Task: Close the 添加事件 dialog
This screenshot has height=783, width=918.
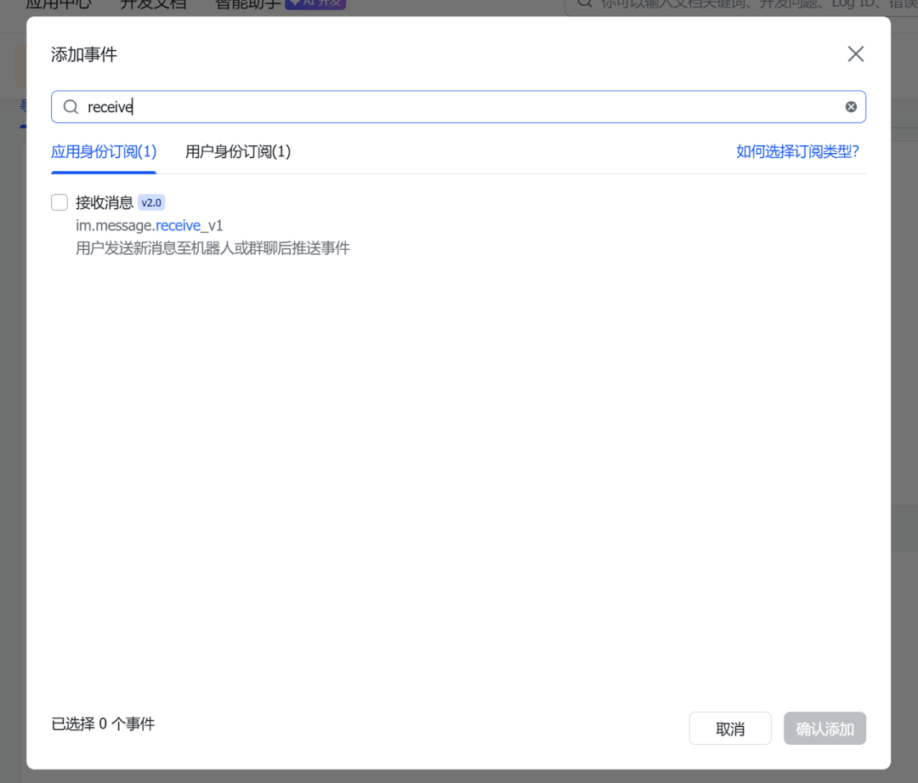Action: click(x=855, y=54)
